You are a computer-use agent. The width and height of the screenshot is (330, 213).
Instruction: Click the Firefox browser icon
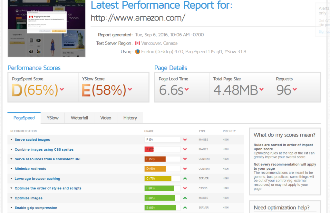point(138,52)
